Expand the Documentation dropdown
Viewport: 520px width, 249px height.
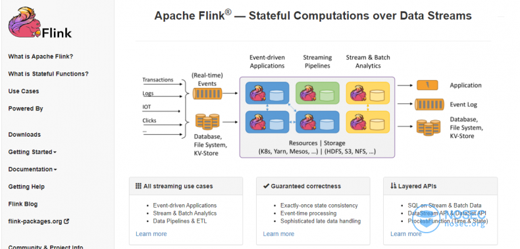point(32,170)
